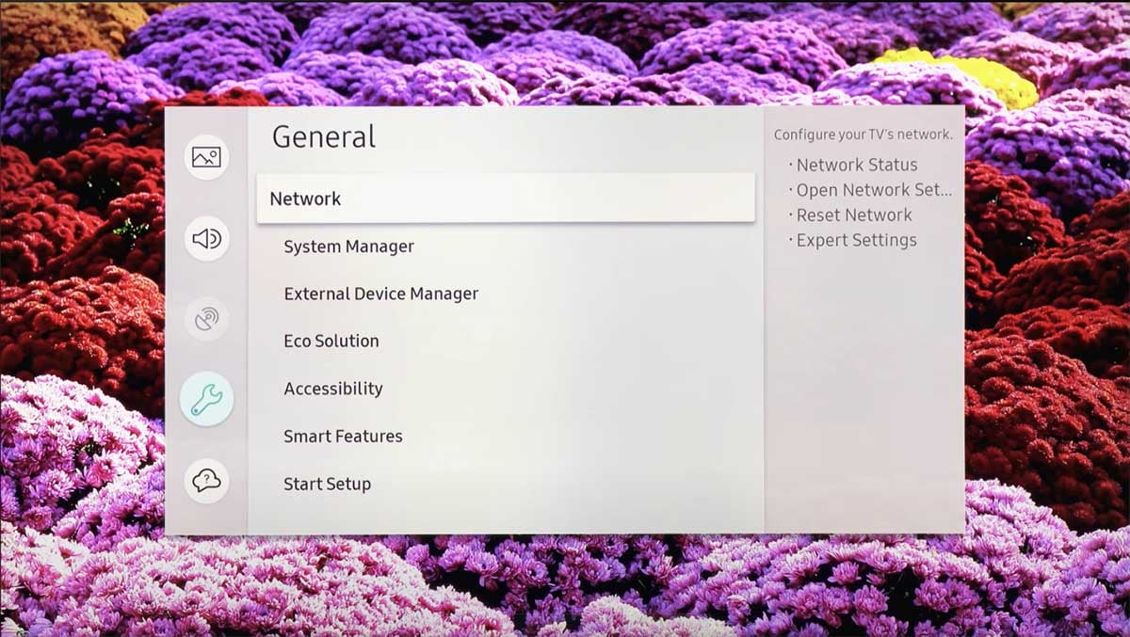Image resolution: width=1130 pixels, height=637 pixels.
Task: Click the General heading
Action: [x=324, y=137]
